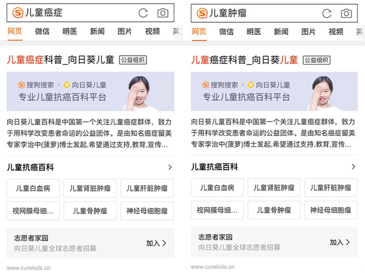Open 视频 tab in right panel

(x=336, y=31)
